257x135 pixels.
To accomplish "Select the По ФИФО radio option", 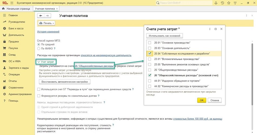I will point(39,49).
